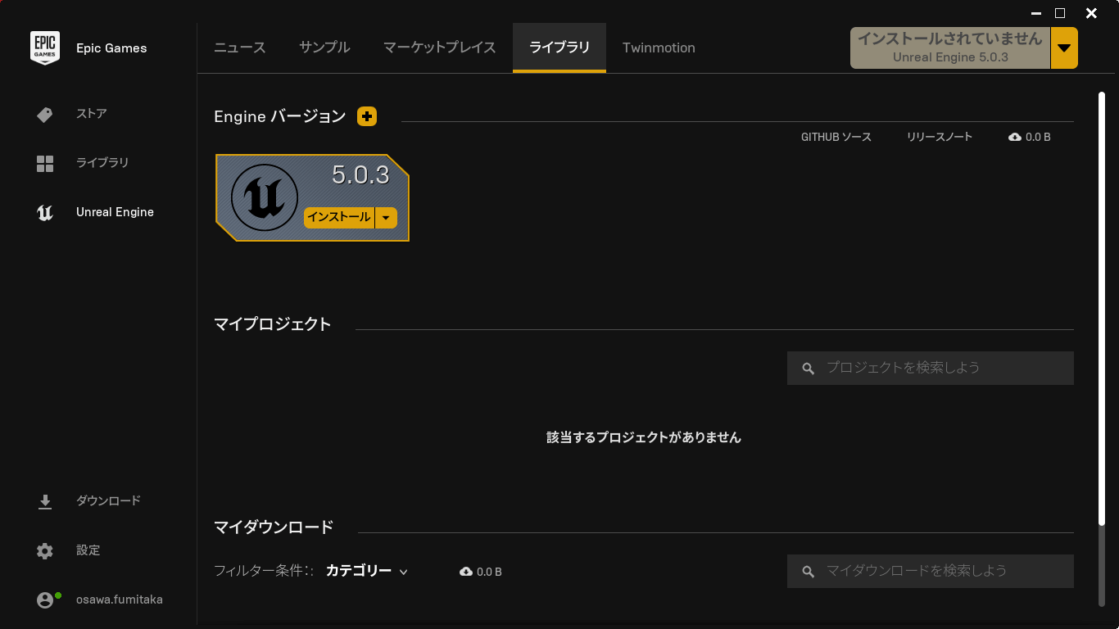Screen dimensions: 1119x629
Task: Click the cloud icon in マイダウンロード filter row
Action: (x=466, y=572)
